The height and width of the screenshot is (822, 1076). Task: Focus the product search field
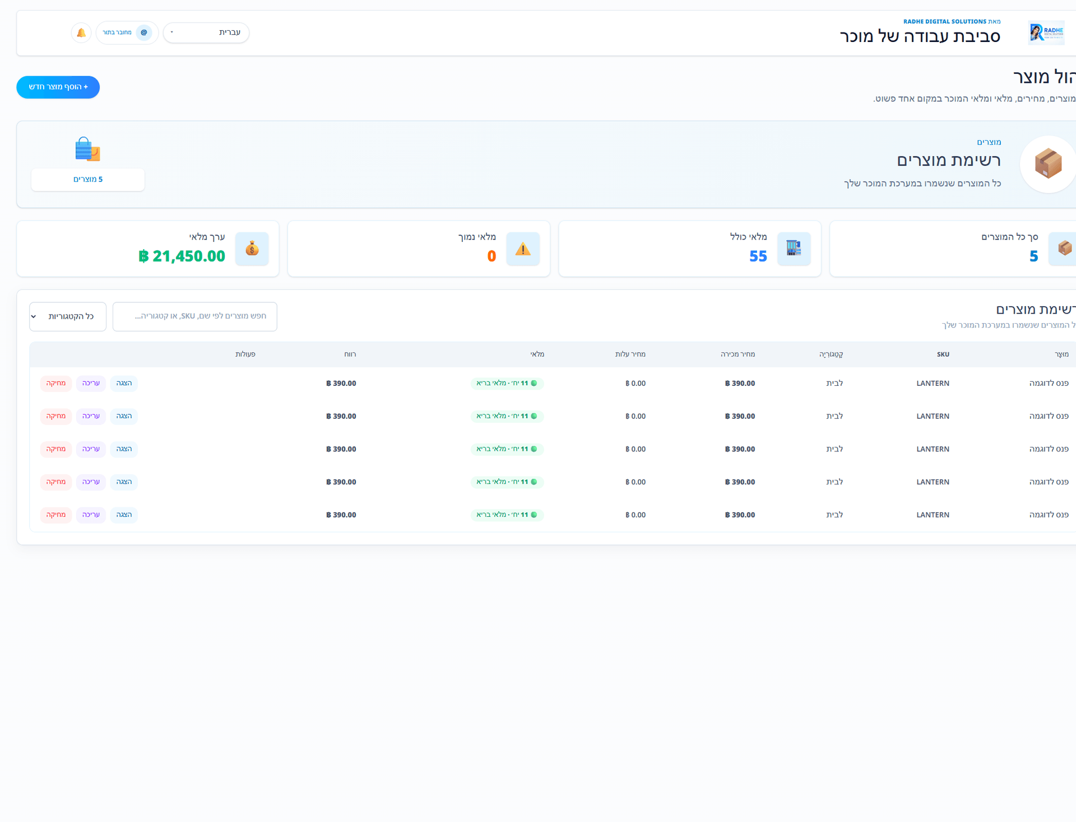pyautogui.click(x=195, y=316)
